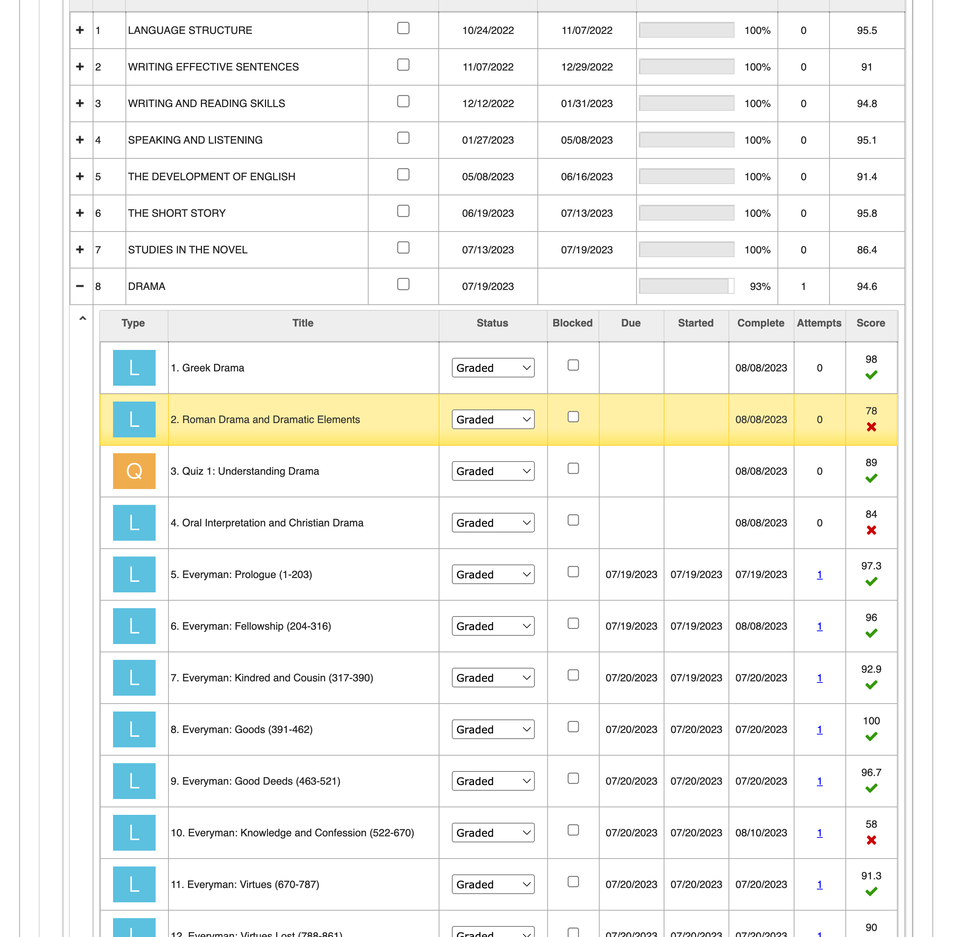This screenshot has width=955, height=937.
Task: Open attempts link for Everyman: Good Deeds
Action: tap(819, 781)
